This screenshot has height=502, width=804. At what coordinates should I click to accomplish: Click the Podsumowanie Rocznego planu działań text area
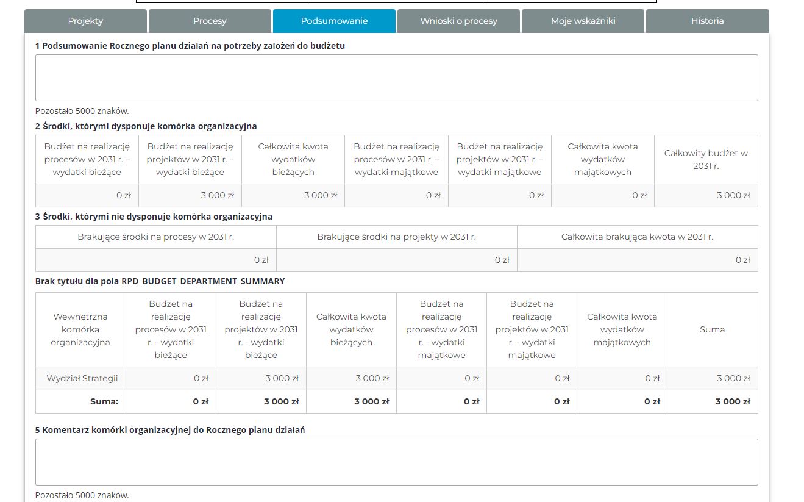[396, 77]
